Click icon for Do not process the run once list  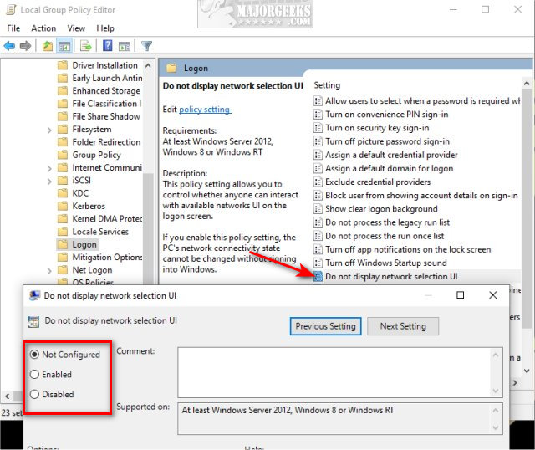[x=318, y=236]
